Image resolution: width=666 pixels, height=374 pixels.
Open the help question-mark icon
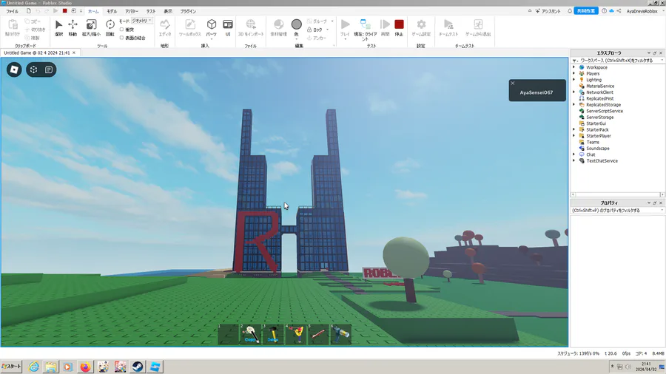(604, 11)
